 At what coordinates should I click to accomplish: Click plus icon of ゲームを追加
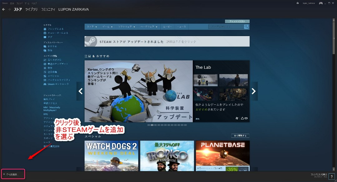tap(4, 174)
